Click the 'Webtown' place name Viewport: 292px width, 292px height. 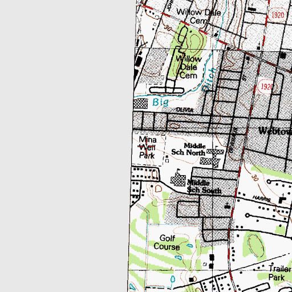pos(275,131)
